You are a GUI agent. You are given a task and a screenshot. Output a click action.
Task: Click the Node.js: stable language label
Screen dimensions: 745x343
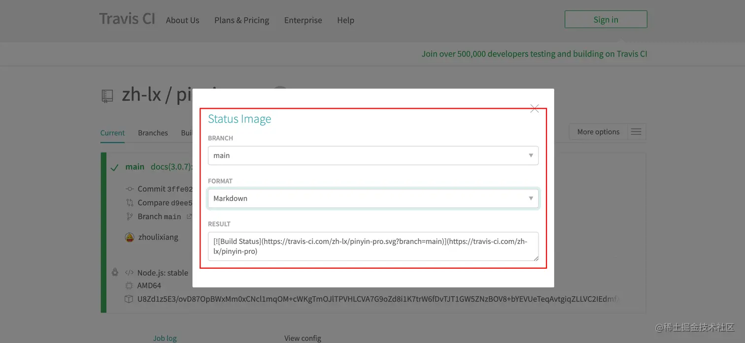point(163,273)
